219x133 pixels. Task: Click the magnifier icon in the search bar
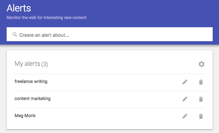click(15, 35)
